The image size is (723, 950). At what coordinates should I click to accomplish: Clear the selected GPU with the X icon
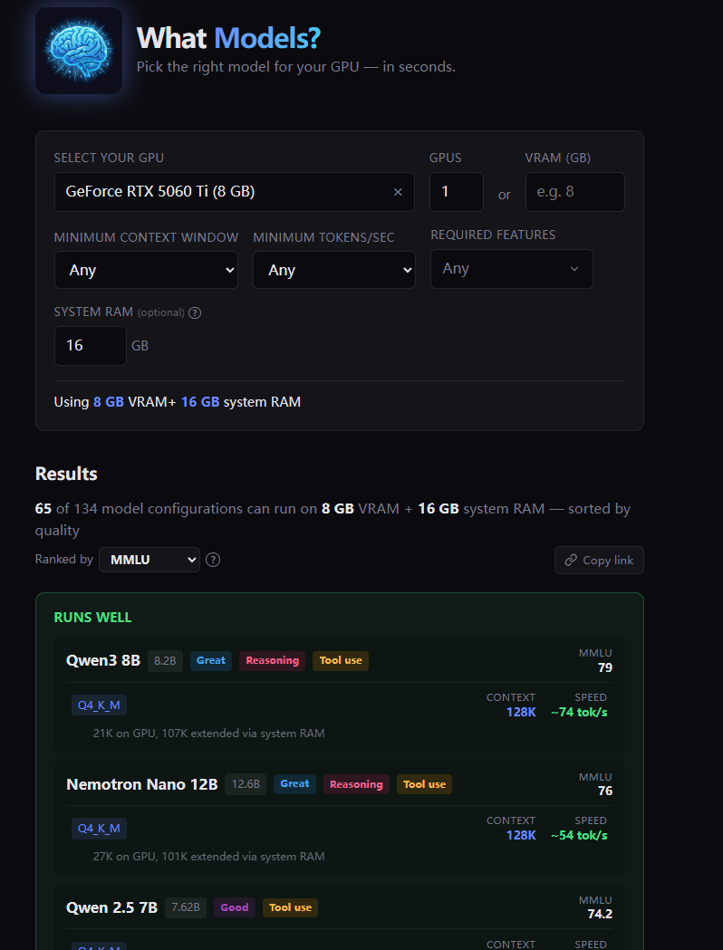coord(398,192)
